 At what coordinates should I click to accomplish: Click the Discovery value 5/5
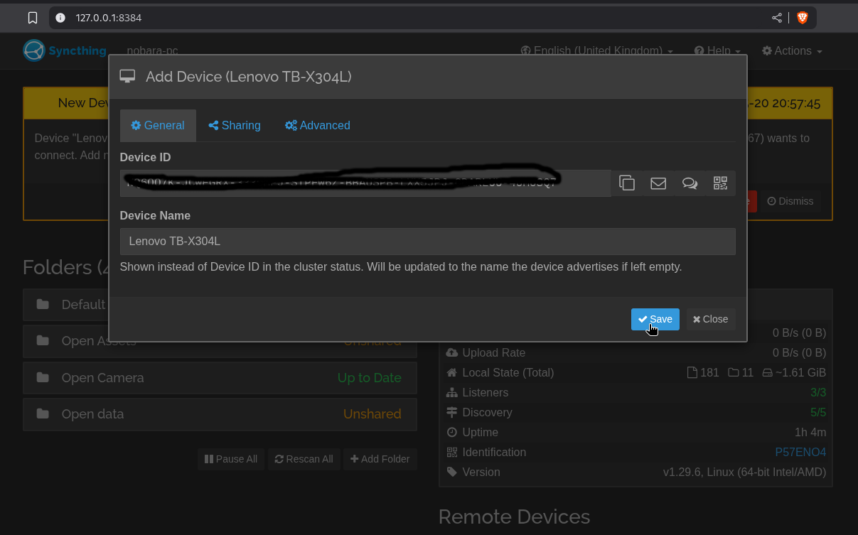818,412
